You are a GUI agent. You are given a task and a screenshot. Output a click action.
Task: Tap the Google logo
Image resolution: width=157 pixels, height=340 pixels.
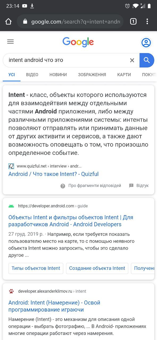click(78, 42)
